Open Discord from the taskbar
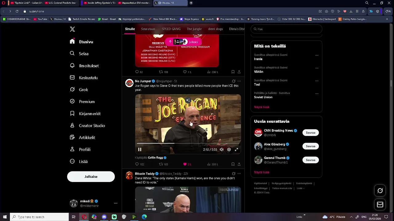Viewport: 394px width, 221px height. pos(104,217)
